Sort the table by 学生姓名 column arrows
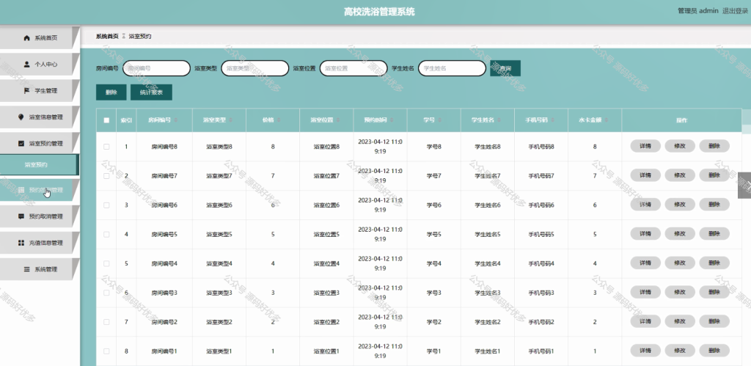This screenshot has width=751, height=366. pyautogui.click(x=499, y=120)
